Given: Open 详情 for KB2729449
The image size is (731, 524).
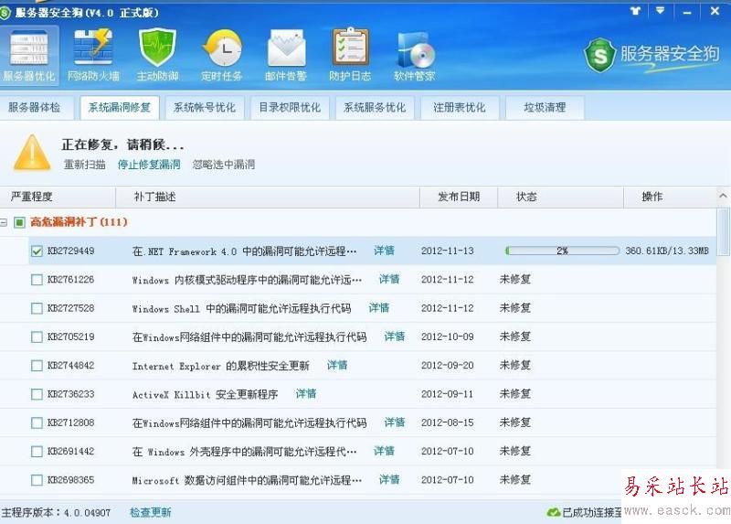Looking at the screenshot, I should point(384,251).
